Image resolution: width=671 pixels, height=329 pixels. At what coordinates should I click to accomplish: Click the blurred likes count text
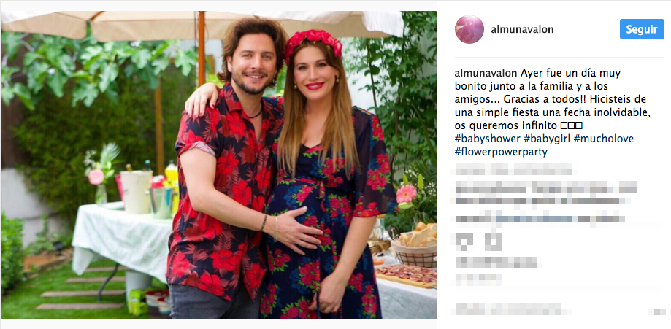[496, 263]
